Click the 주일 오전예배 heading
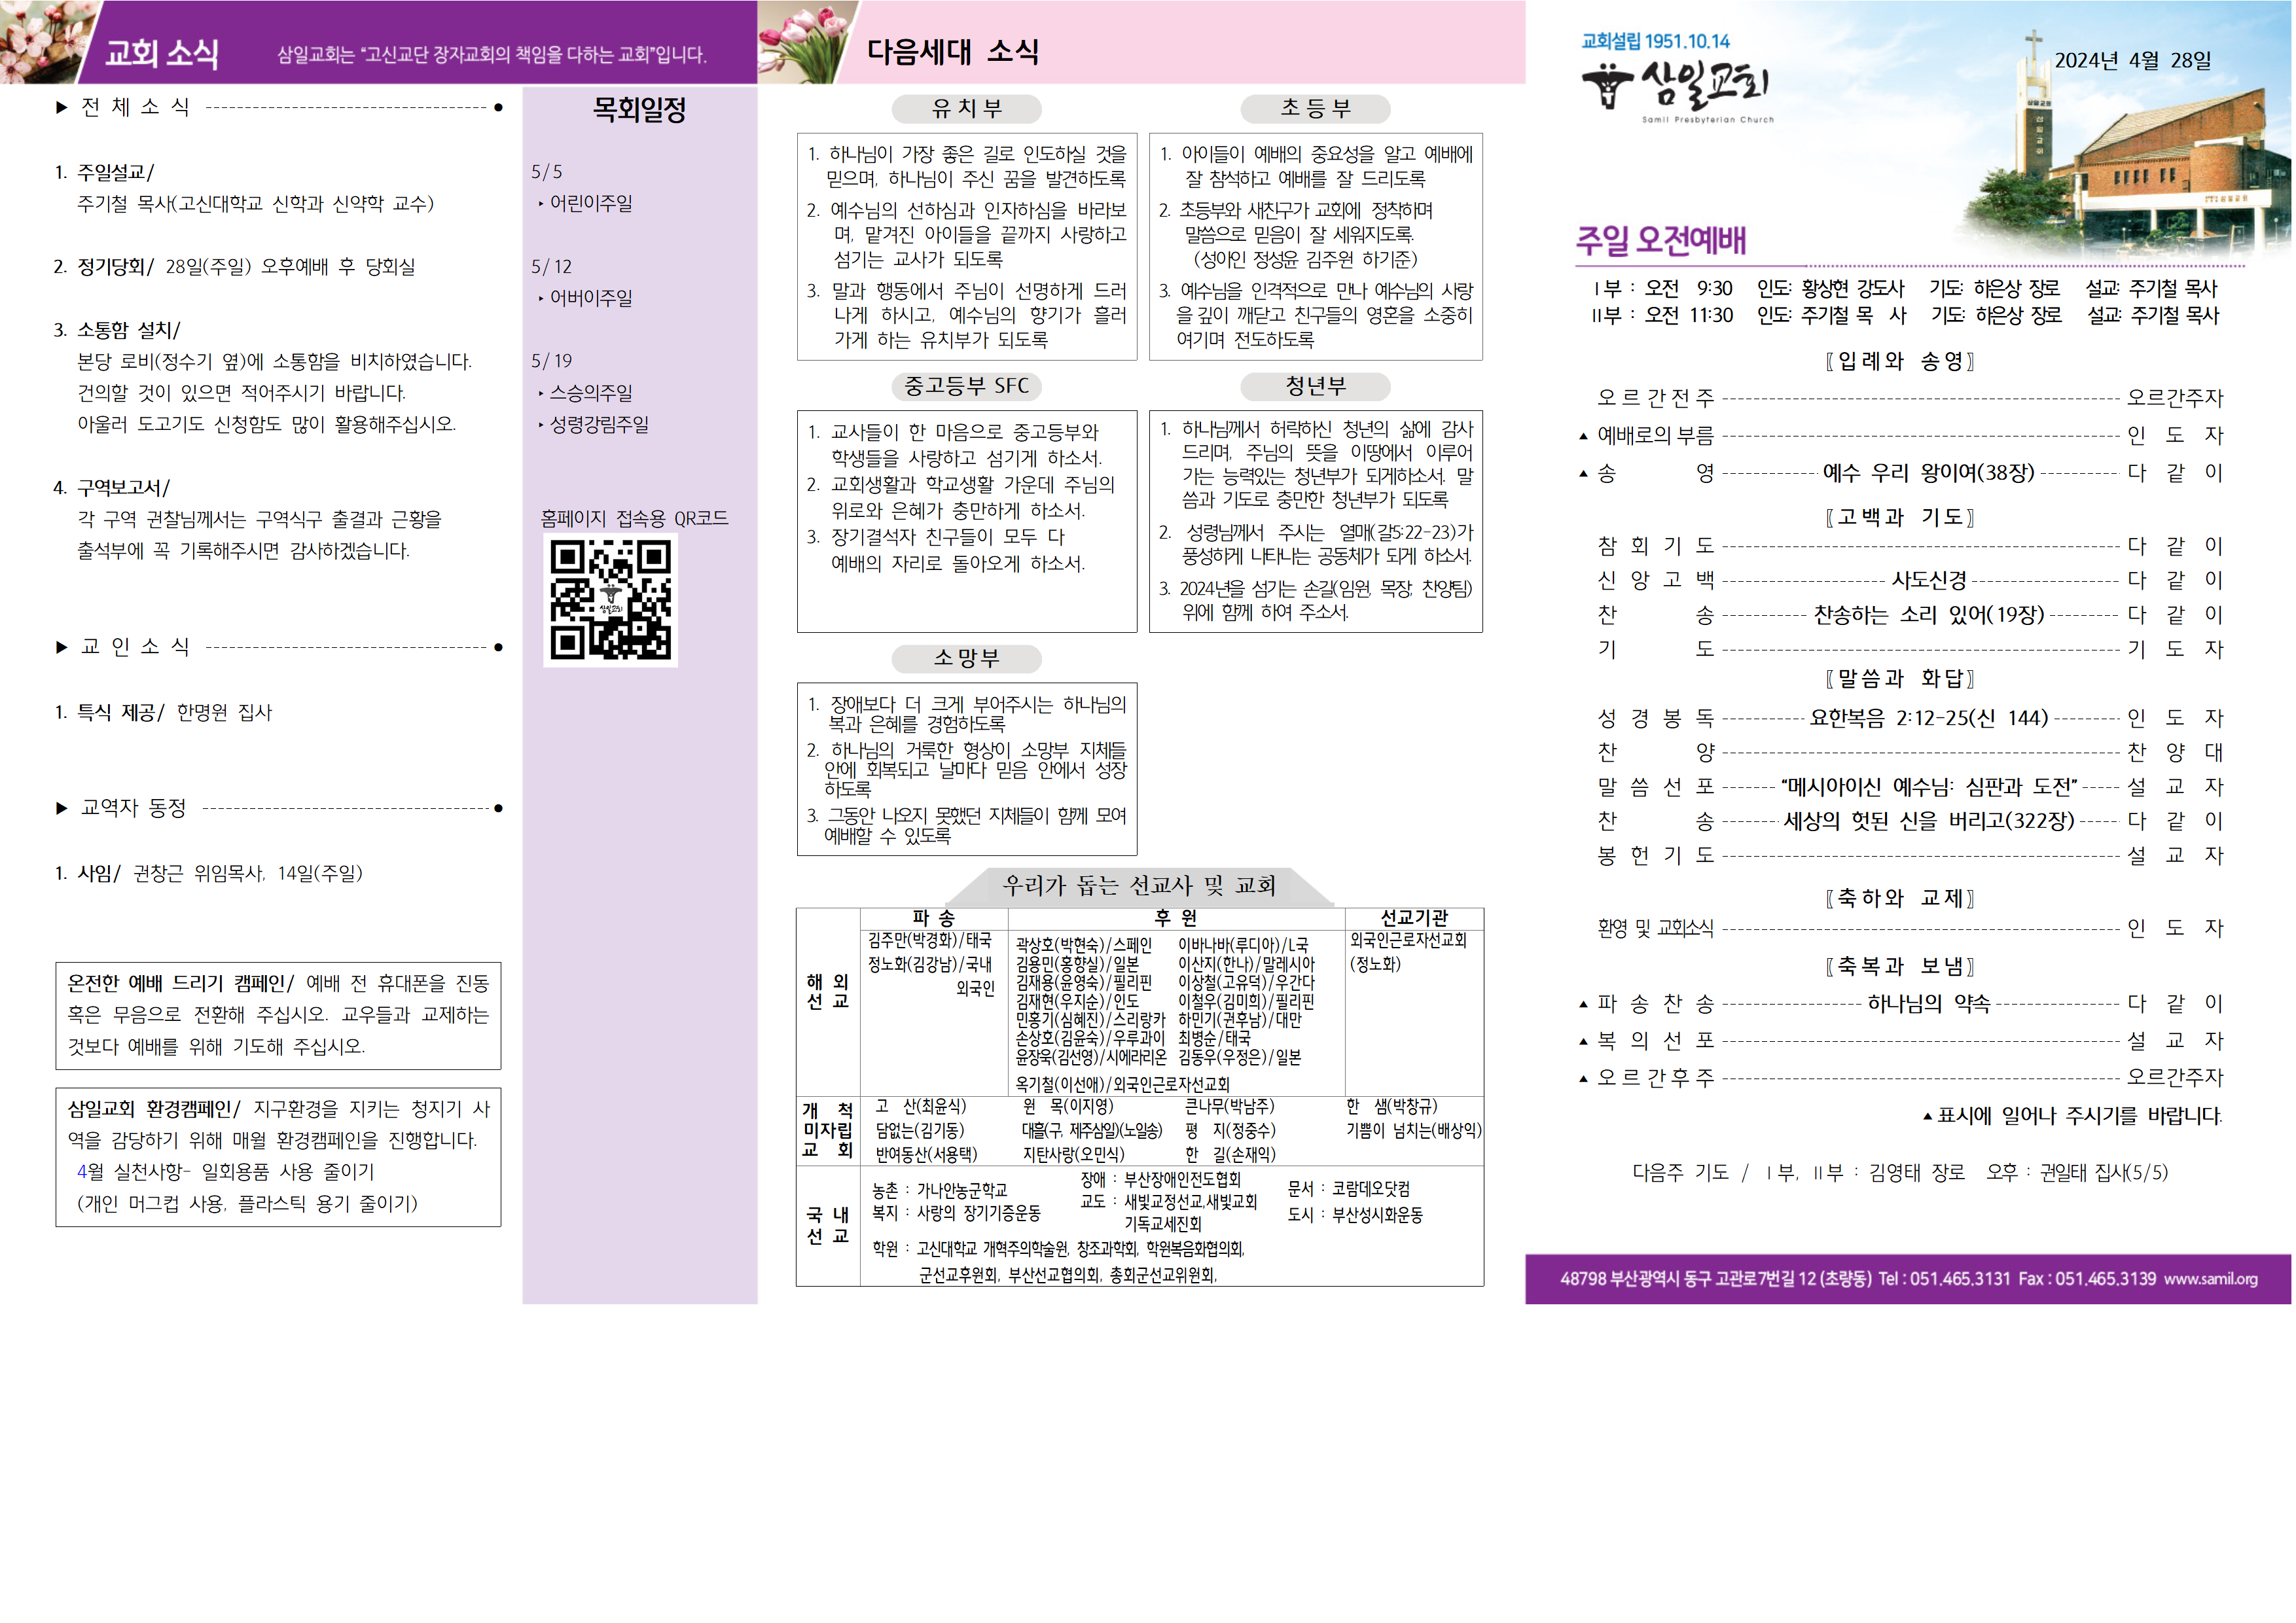The height and width of the screenshot is (1623, 2296). [1660, 240]
